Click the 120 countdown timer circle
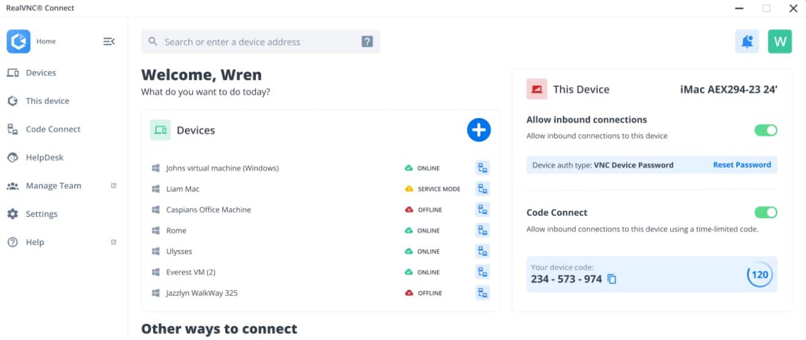 tap(759, 274)
